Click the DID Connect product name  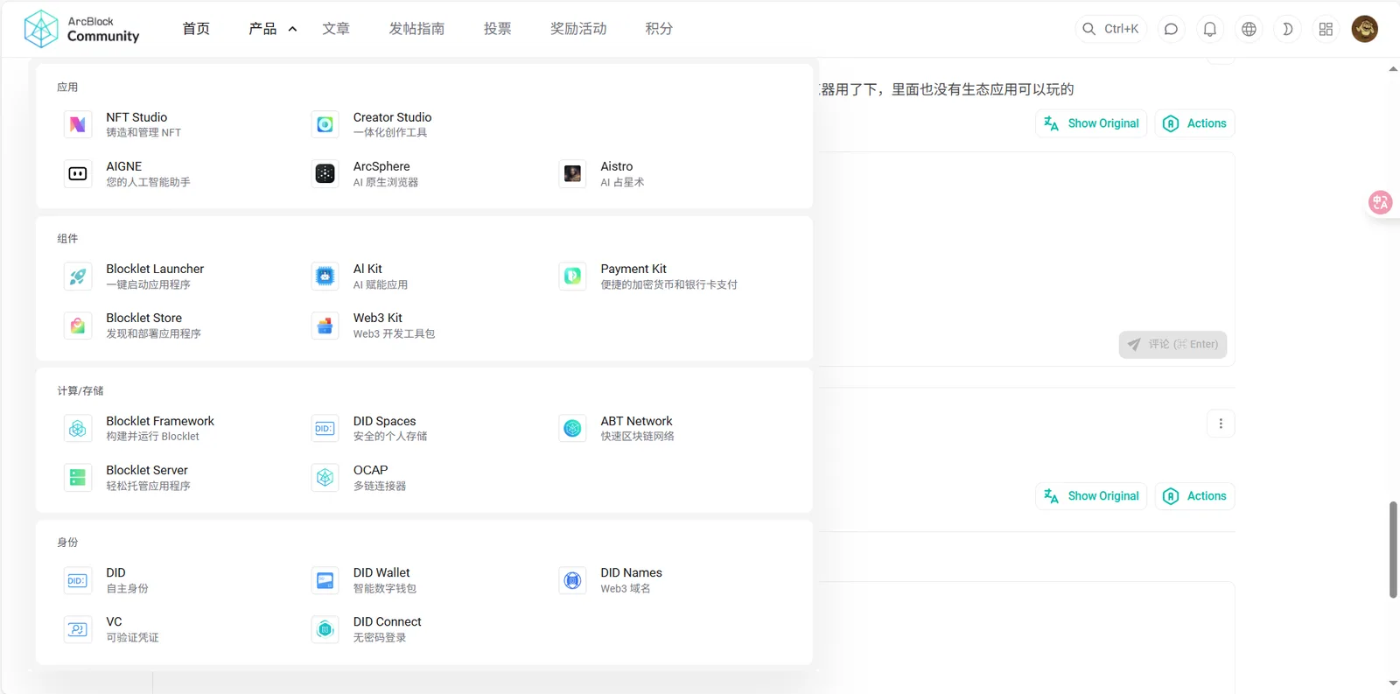(388, 621)
